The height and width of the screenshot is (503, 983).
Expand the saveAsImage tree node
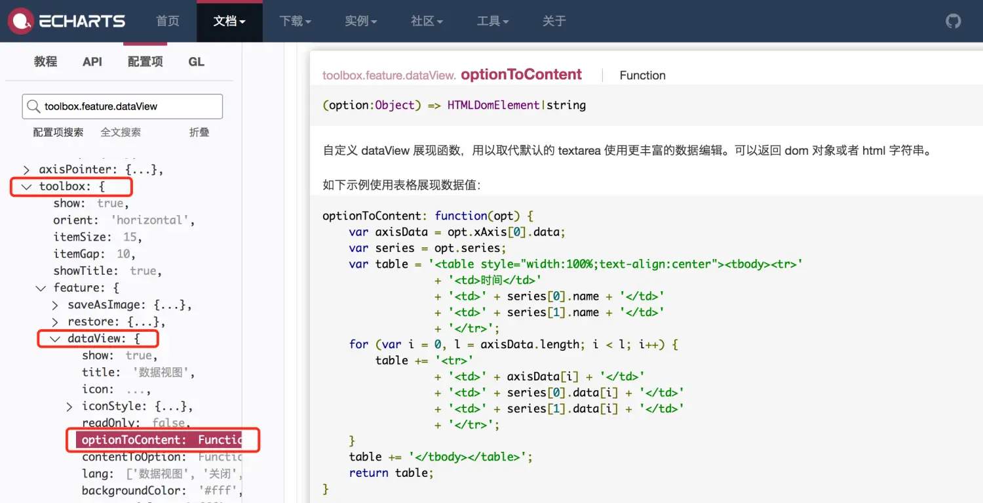(x=55, y=305)
